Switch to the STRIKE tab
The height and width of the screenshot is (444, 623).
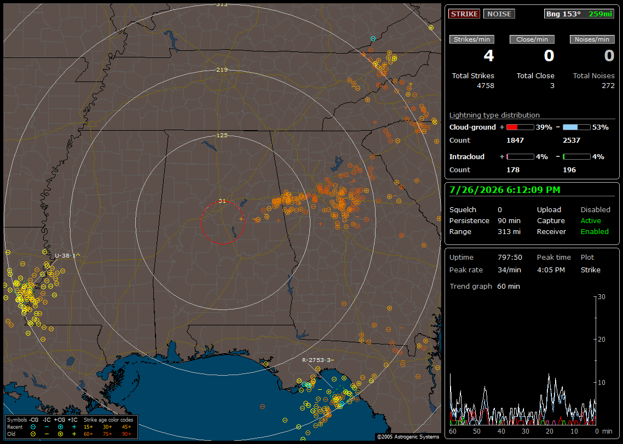tap(464, 14)
